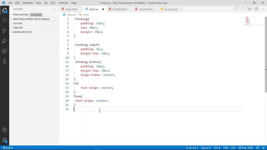
Task: Click 'align-items: center;' on line 14
Action: coord(98,75)
